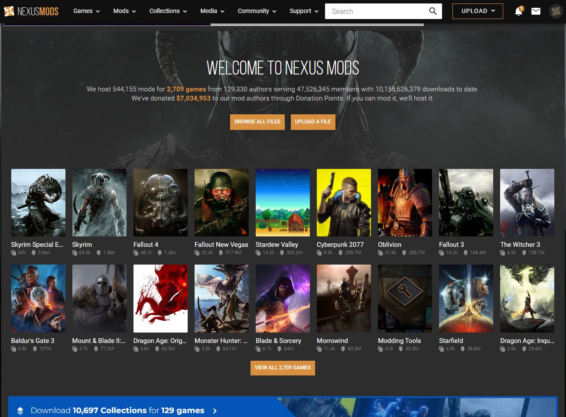Click the '2,709 games' orange link
The image size is (566, 417).
click(x=186, y=89)
